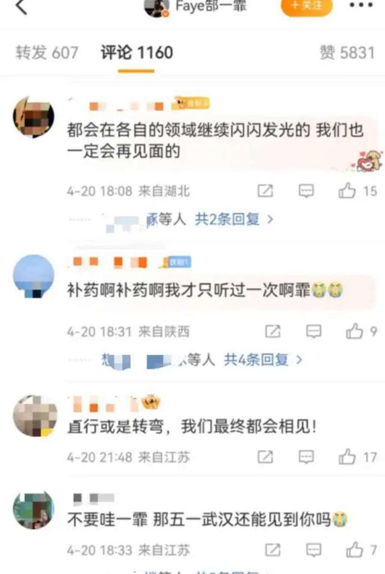Screen dimensions: 385x574
Task: Like the Shaanxi comment with 9 likes
Action: (355, 331)
